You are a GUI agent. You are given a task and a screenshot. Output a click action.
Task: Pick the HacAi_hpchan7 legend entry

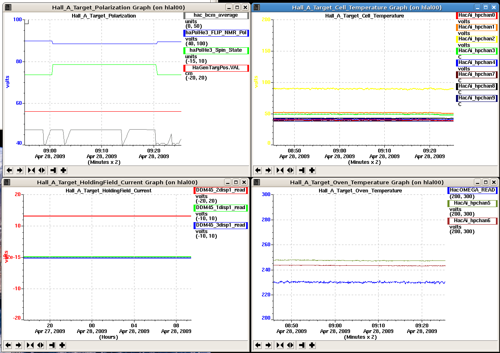pos(477,75)
